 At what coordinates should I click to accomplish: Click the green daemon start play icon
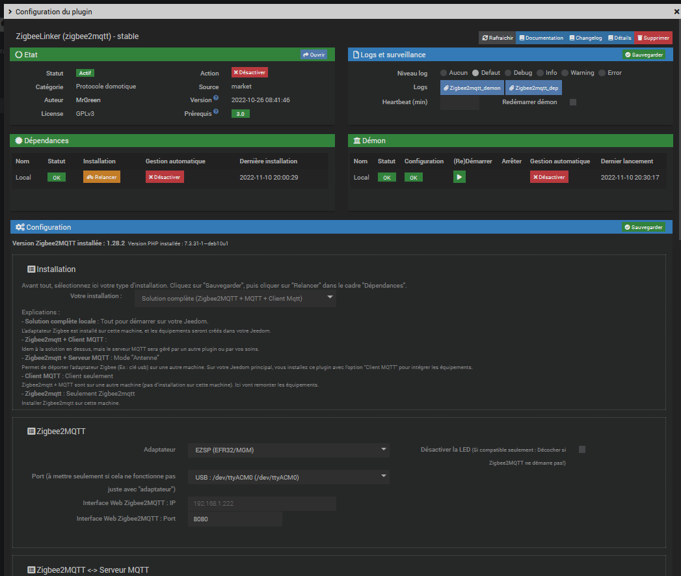pyautogui.click(x=459, y=177)
